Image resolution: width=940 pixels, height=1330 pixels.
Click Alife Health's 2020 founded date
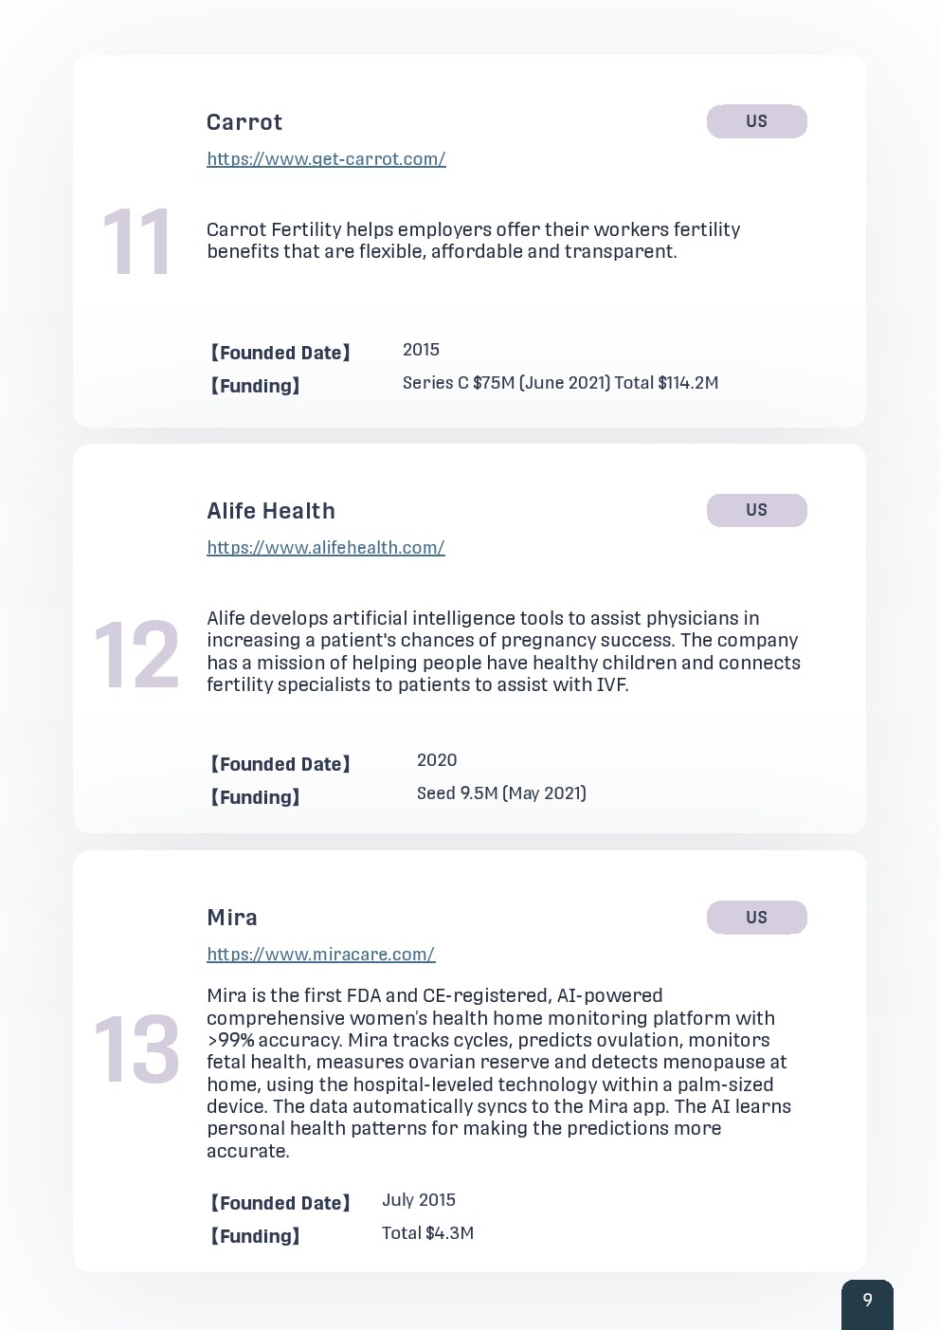437,760
